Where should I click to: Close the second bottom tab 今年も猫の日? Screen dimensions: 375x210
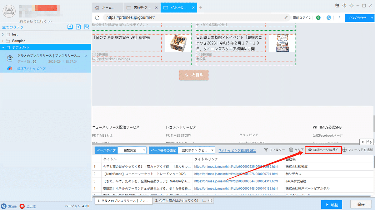point(210,201)
